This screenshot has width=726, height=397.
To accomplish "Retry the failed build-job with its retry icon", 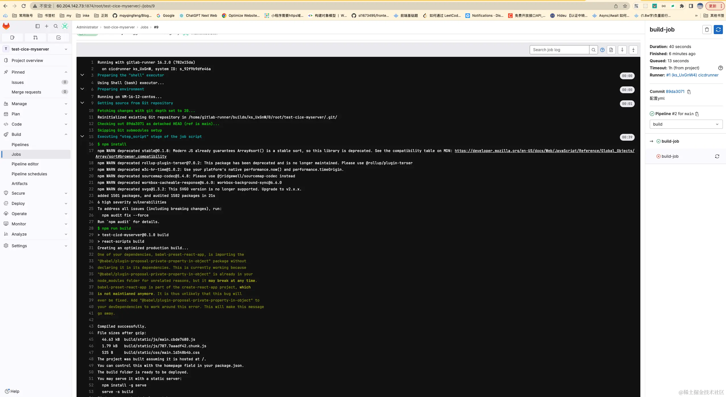I will tap(717, 156).
